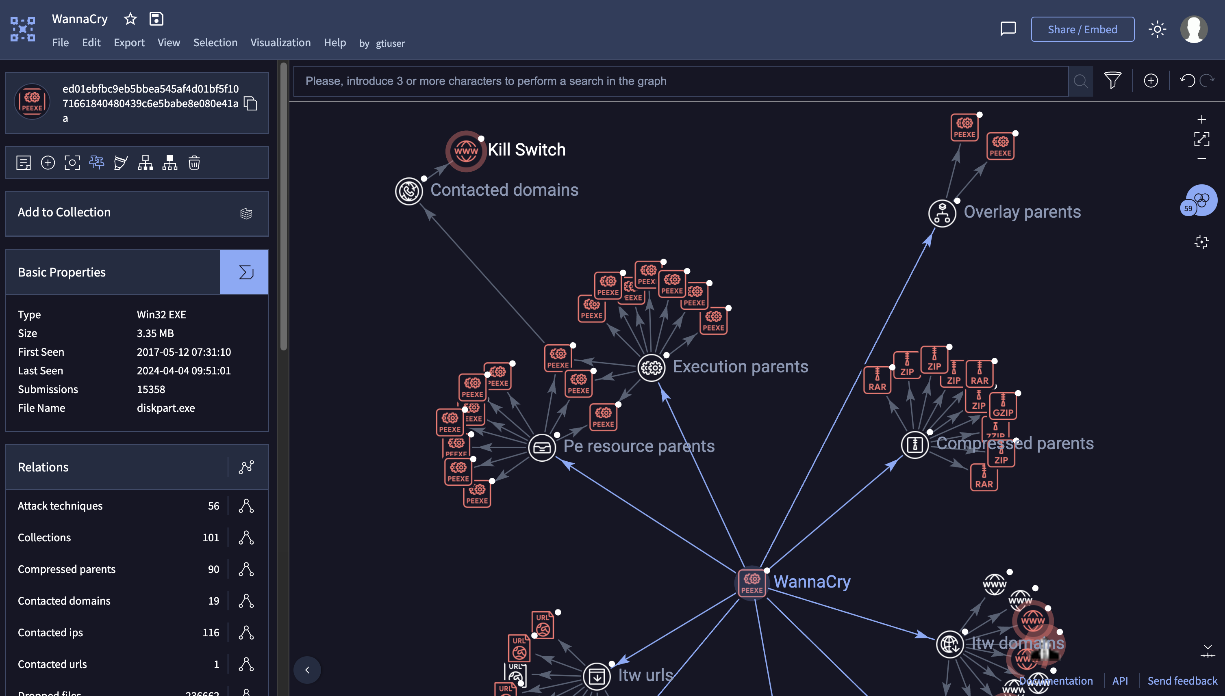Click the search magnifier button
1225x696 pixels.
coord(1081,81)
